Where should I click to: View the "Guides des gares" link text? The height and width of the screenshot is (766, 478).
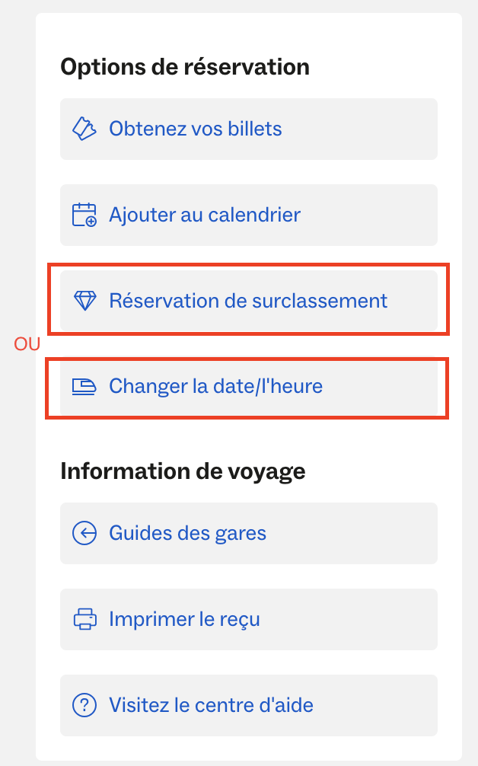[187, 533]
